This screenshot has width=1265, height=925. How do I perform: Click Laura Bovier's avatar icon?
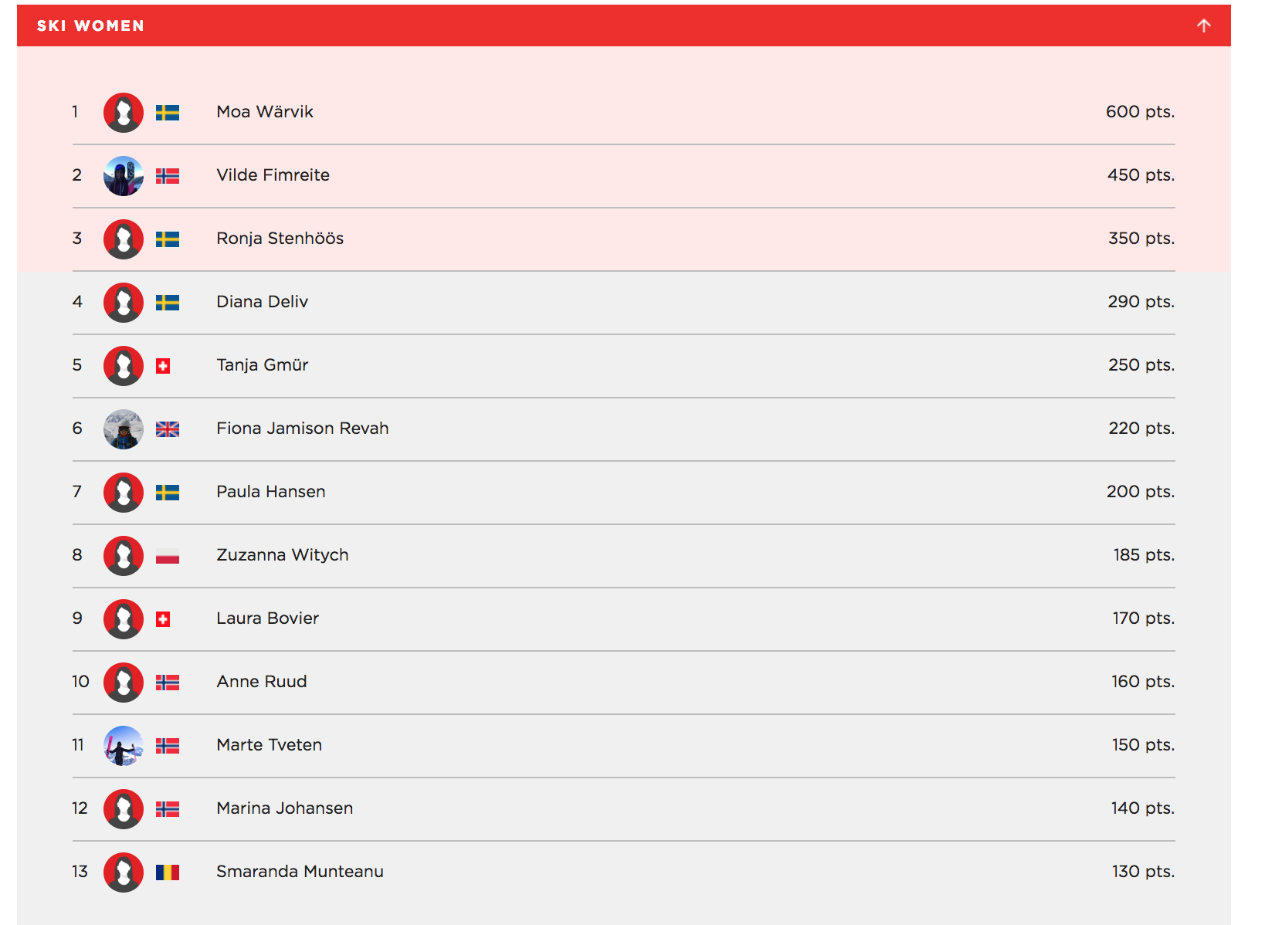(124, 619)
